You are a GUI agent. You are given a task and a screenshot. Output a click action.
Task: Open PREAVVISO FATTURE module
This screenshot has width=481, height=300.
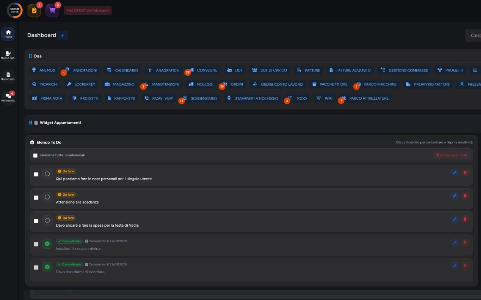[428, 84]
